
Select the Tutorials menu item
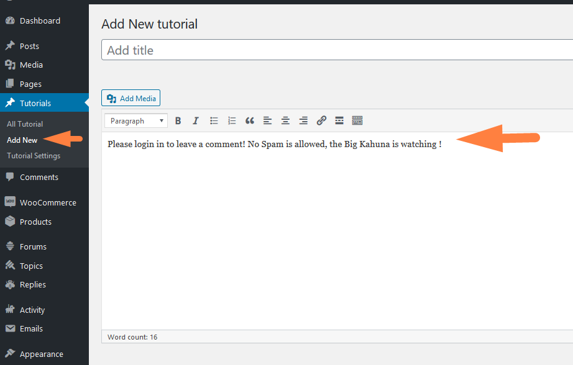(x=44, y=103)
